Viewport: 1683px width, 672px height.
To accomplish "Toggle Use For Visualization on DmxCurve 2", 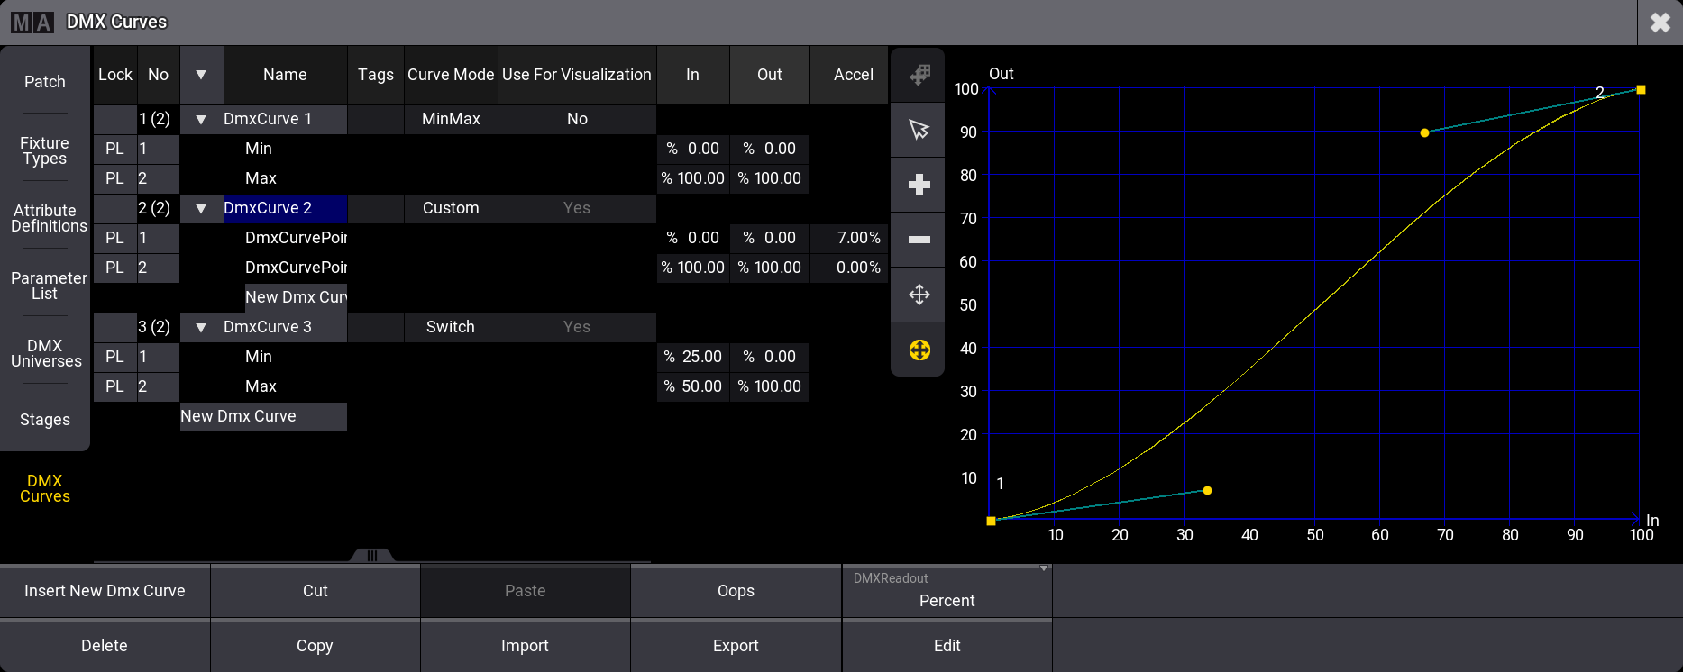I will [x=577, y=208].
